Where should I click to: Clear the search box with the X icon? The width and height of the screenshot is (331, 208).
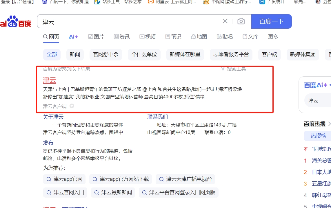[x=225, y=21]
